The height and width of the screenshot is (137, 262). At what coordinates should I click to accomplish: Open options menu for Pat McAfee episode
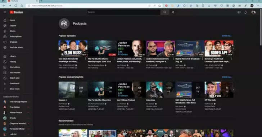coord(115,59)
